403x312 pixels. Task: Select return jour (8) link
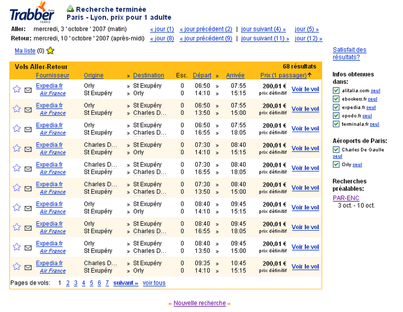tap(162, 38)
